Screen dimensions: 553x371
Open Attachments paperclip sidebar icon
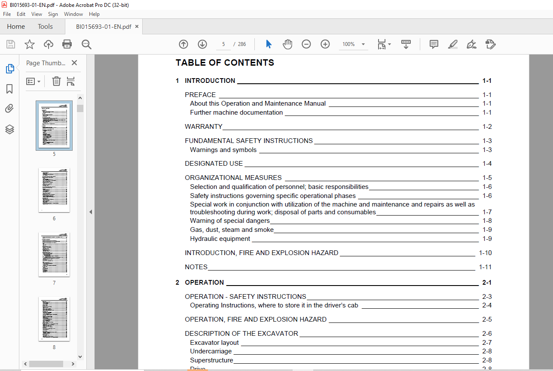[9, 109]
